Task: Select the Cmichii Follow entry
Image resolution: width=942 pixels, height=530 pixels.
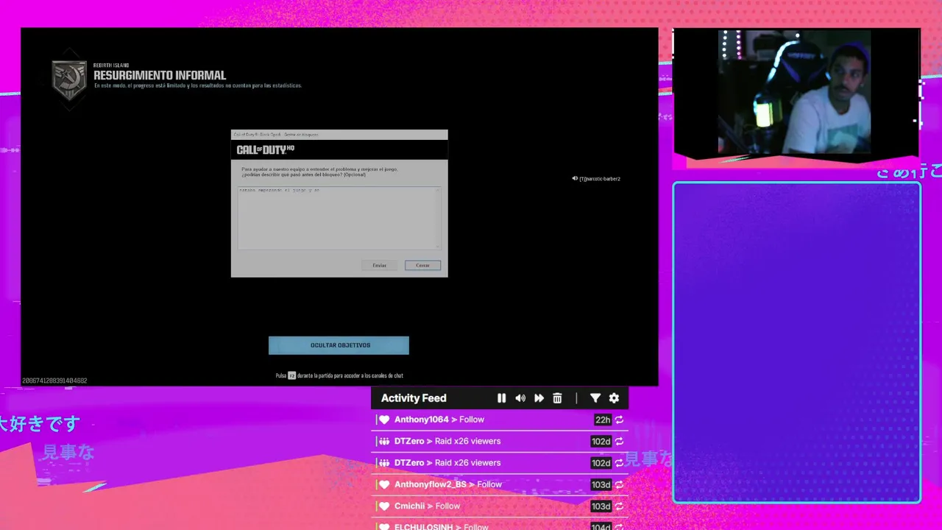Action: (500, 506)
